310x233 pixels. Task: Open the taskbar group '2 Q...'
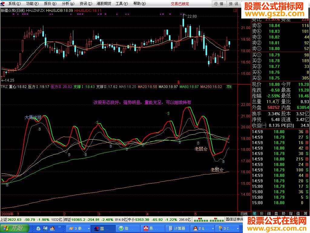pos(202,228)
